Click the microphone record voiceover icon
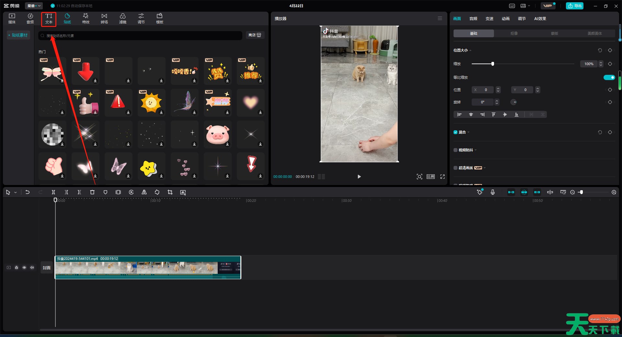This screenshot has width=622, height=337. point(492,192)
